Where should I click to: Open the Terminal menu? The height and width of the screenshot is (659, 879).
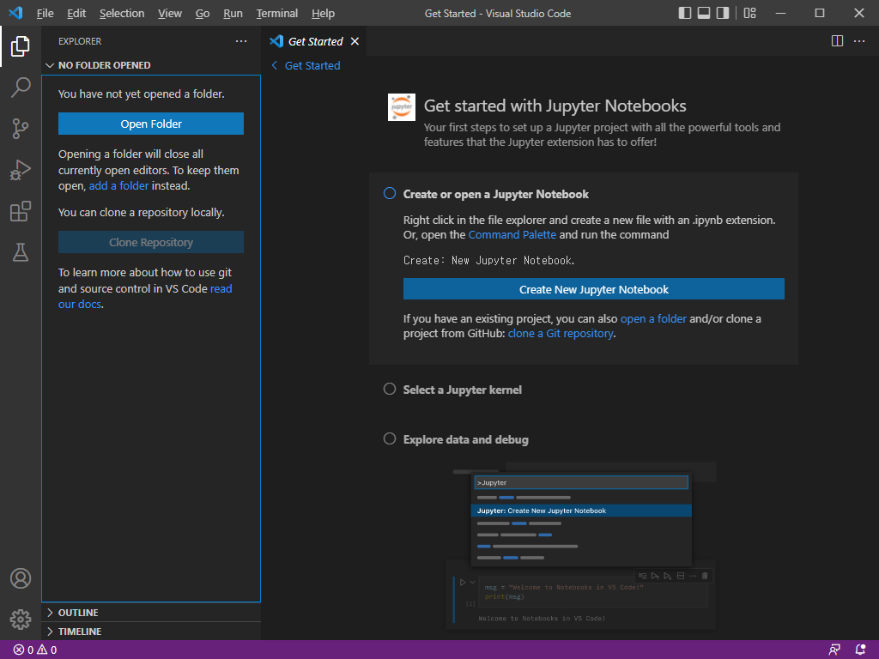point(277,13)
